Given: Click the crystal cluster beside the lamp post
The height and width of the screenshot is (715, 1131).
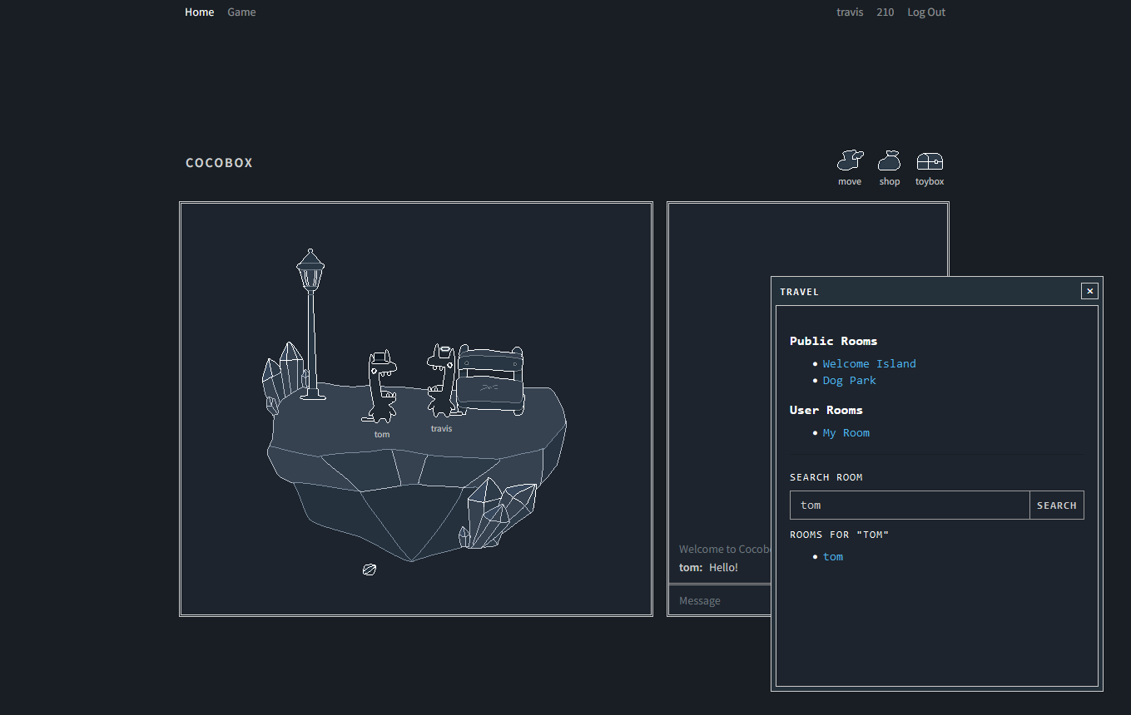Looking at the screenshot, I should coord(282,376).
